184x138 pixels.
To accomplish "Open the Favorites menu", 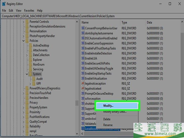I will [29, 11].
